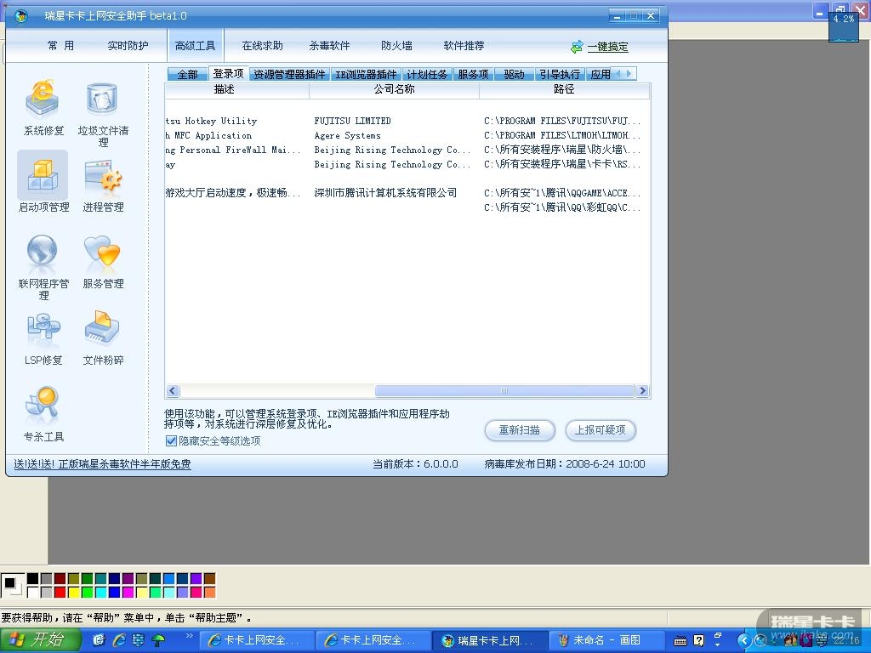Click the horizontal scrollbar right arrow

click(x=643, y=391)
